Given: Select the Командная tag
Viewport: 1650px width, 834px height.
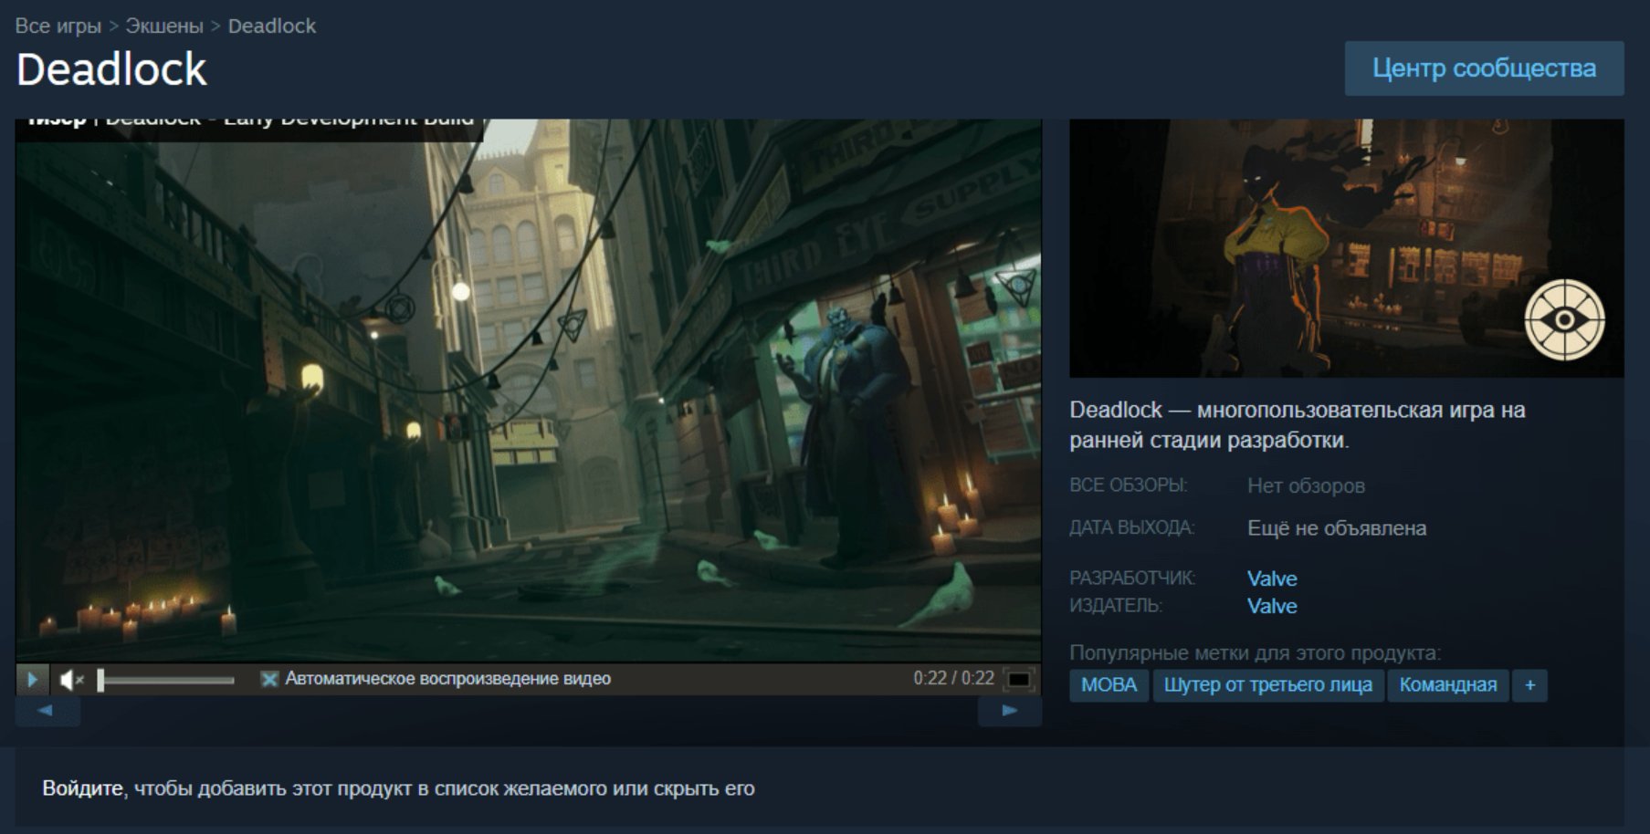Looking at the screenshot, I should [x=1448, y=685].
